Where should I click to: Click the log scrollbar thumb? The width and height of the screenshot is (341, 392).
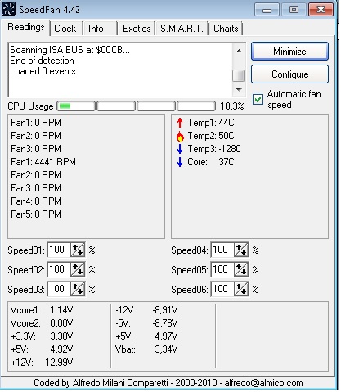[239, 75]
